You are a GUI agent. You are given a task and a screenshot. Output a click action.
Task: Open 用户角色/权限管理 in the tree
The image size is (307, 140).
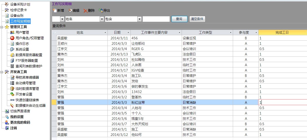[29, 38]
